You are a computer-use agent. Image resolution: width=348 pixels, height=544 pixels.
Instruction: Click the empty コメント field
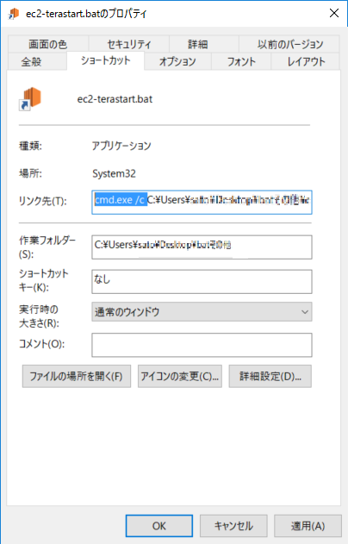coord(202,345)
